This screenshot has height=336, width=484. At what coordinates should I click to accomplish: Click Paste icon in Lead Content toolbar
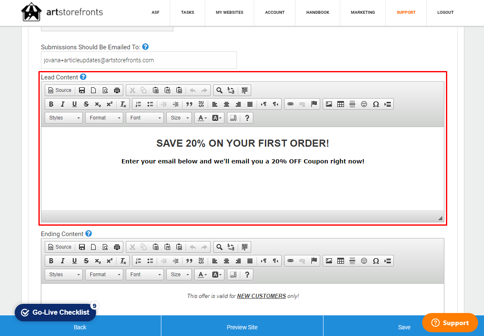tap(156, 90)
